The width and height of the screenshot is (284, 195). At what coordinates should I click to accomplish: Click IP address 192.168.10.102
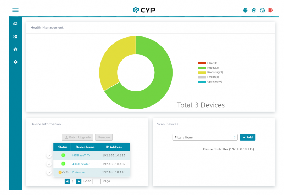114,164
